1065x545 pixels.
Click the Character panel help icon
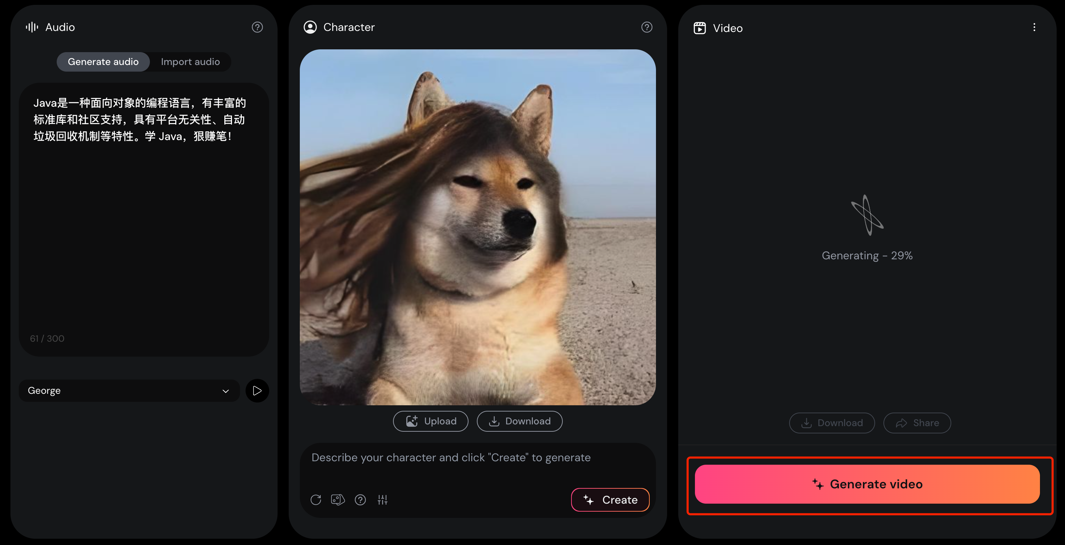pos(647,27)
